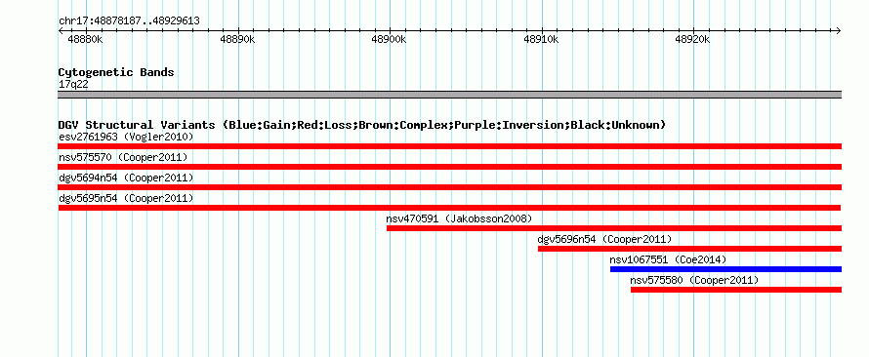Click the DGV Structural Variants track title
The height and width of the screenshot is (357, 869).
tap(362, 125)
